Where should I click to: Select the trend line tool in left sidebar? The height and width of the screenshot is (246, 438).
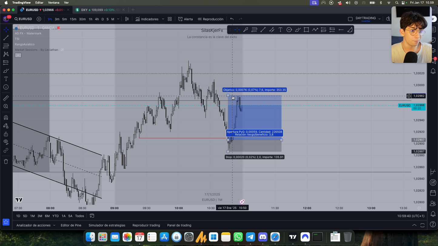pyautogui.click(x=6, y=38)
